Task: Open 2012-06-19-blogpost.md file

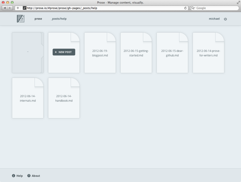Action: [x=100, y=53]
